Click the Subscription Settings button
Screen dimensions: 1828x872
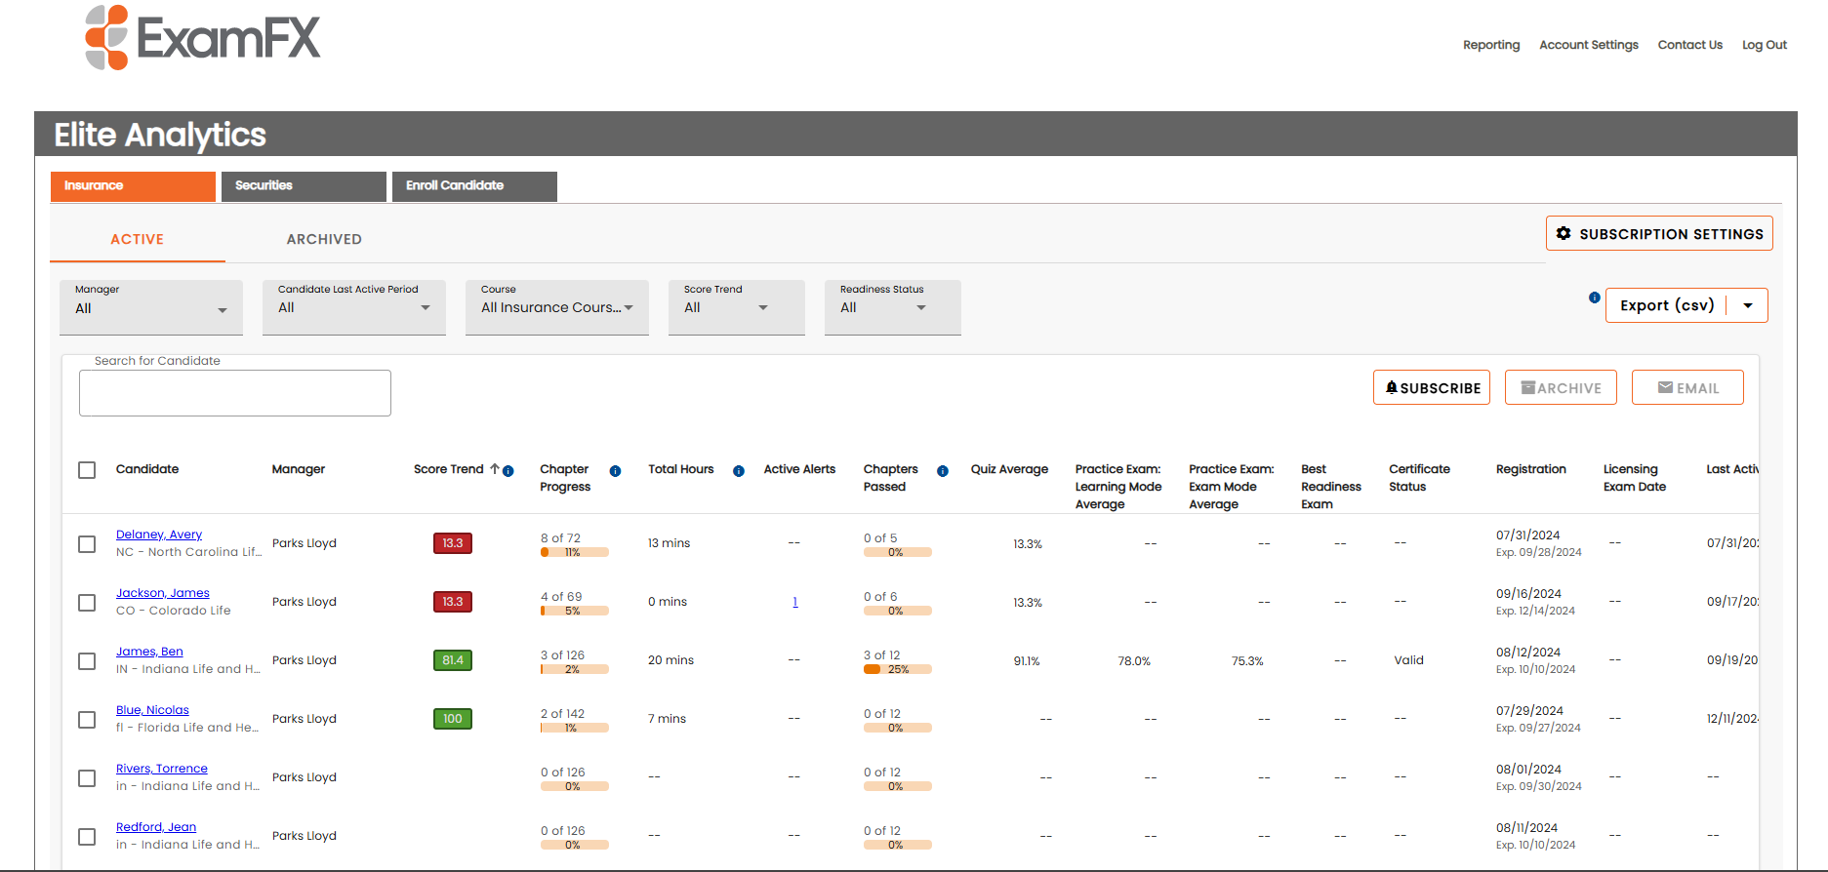tap(1659, 234)
